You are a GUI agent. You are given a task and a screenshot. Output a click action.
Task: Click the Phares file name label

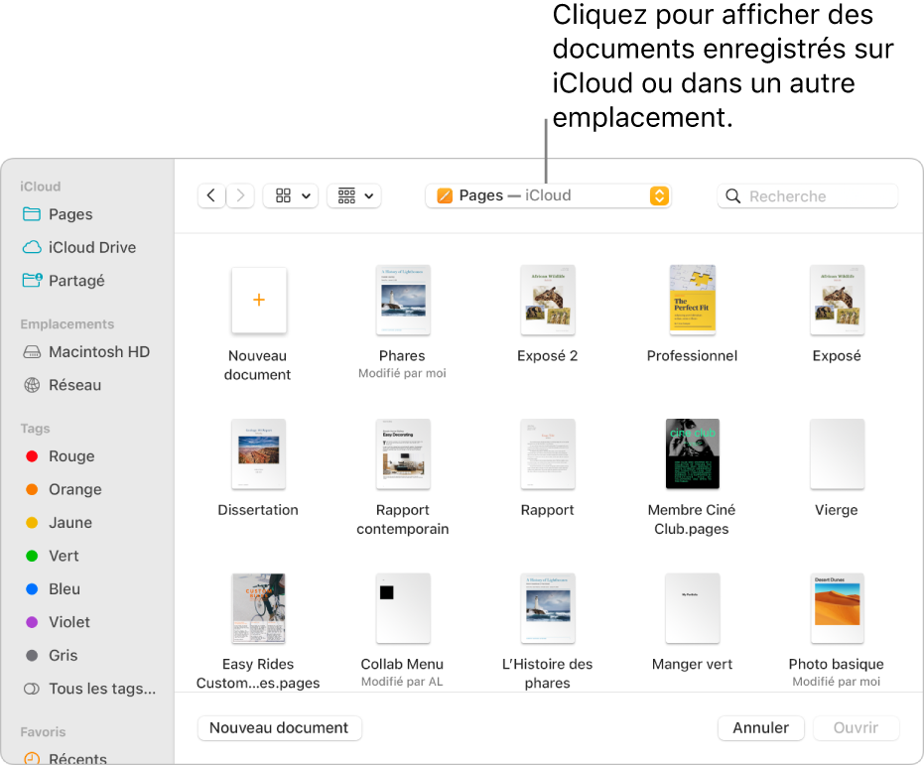[x=402, y=355]
